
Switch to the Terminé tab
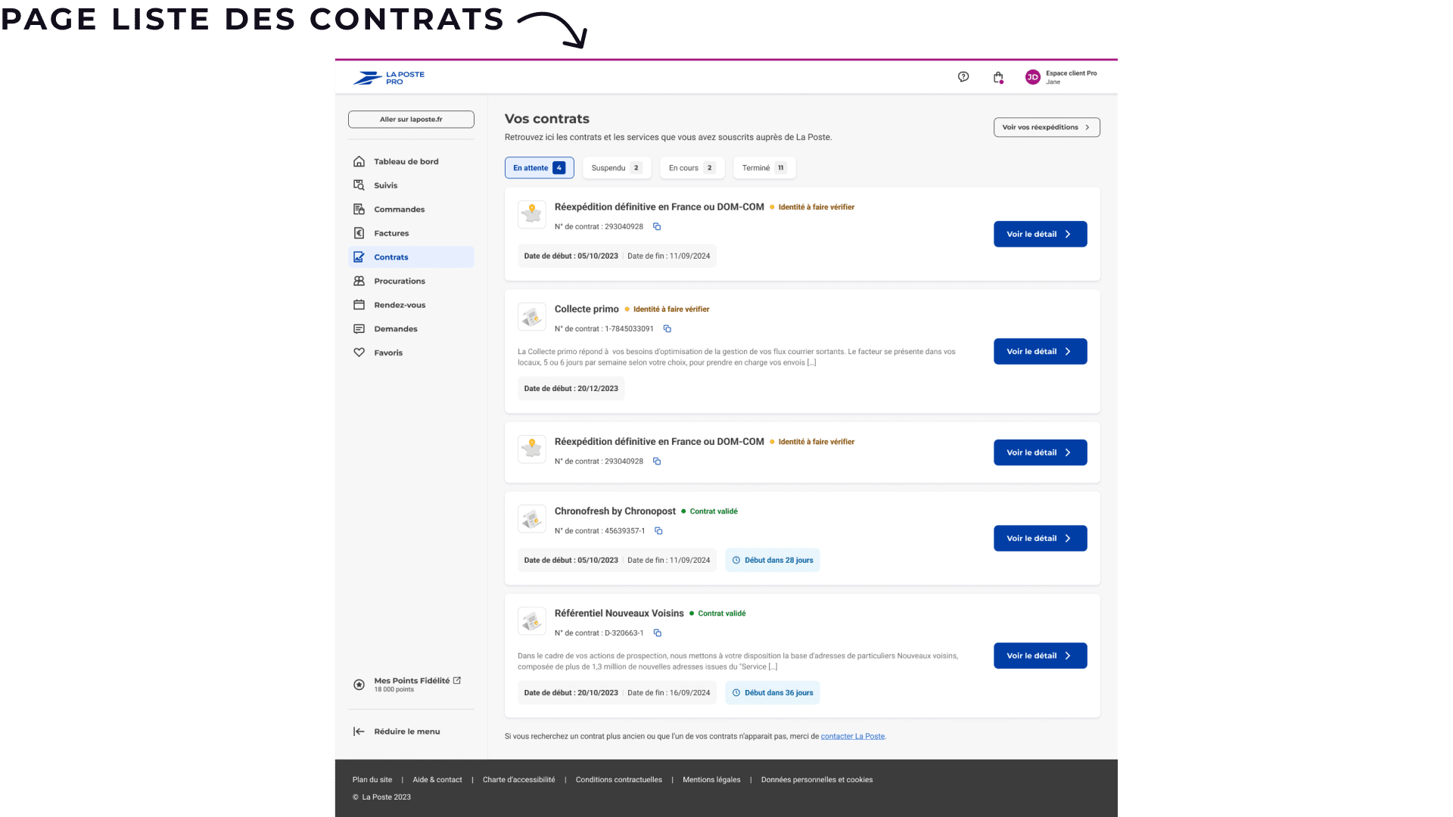pos(764,168)
